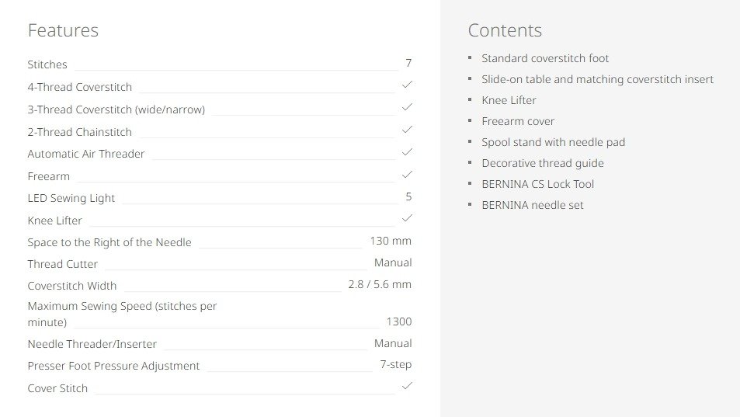740x417 pixels.
Task: Click the Features heading
Action: pos(63,30)
